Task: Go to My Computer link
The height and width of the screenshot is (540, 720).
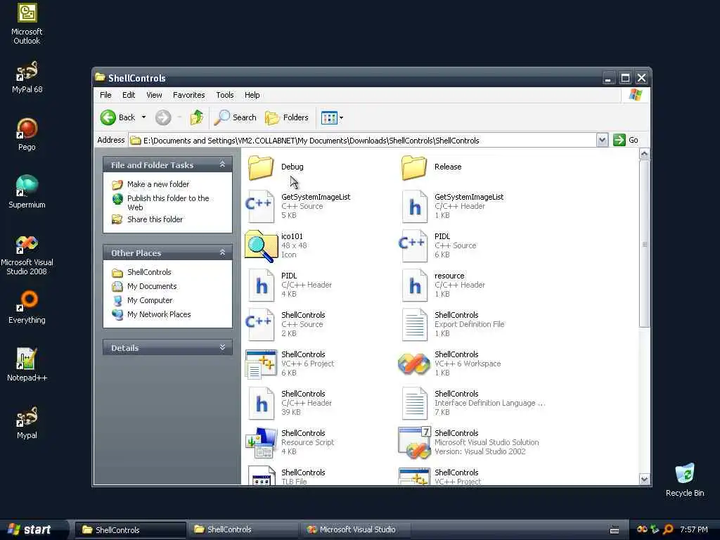Action: coord(150,300)
